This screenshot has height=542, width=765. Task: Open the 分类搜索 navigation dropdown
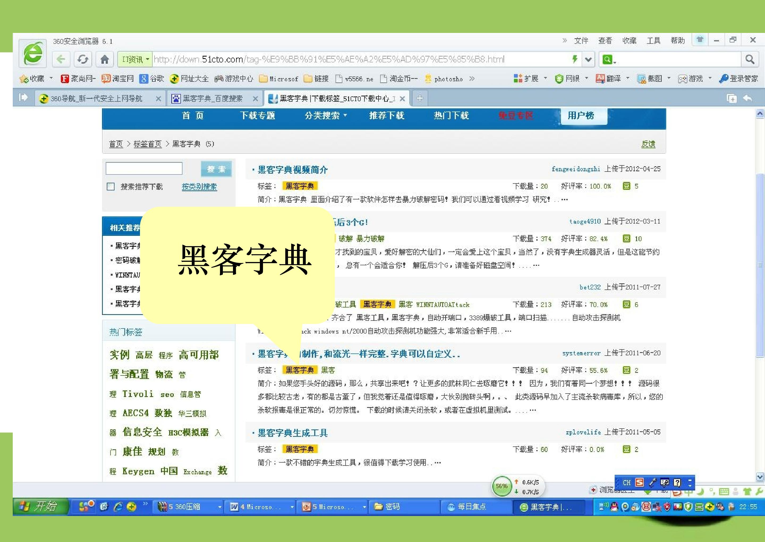coord(326,116)
